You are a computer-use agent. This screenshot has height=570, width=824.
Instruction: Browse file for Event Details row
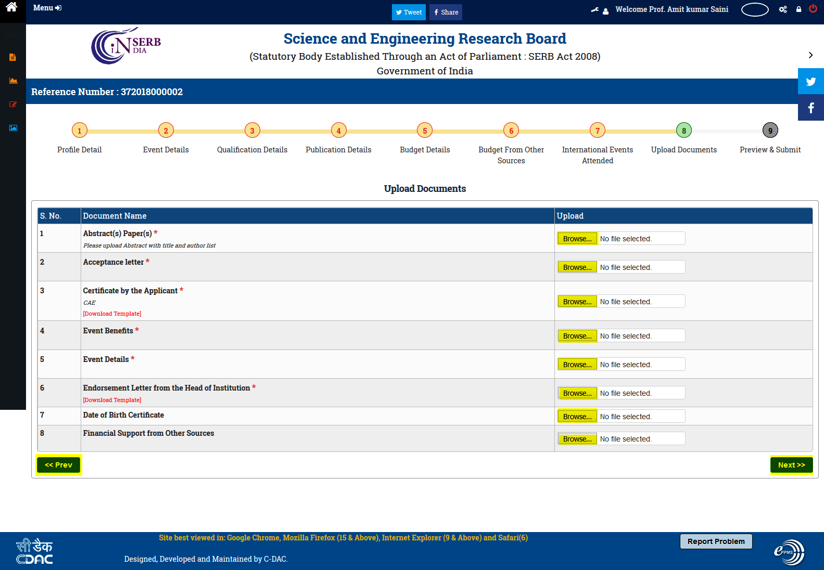click(x=577, y=365)
